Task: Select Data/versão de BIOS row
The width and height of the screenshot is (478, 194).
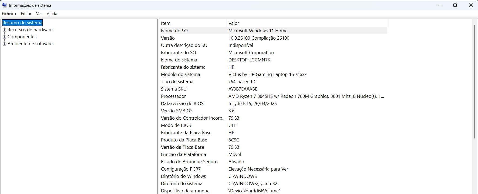Action: pos(273,103)
